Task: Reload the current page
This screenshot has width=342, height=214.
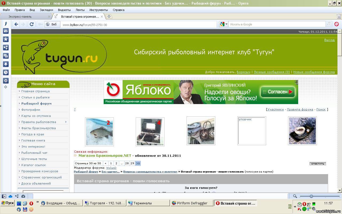Action: (x=32, y=24)
